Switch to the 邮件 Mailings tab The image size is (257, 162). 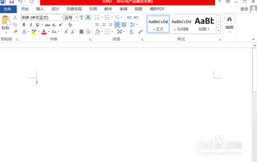coord(108,9)
